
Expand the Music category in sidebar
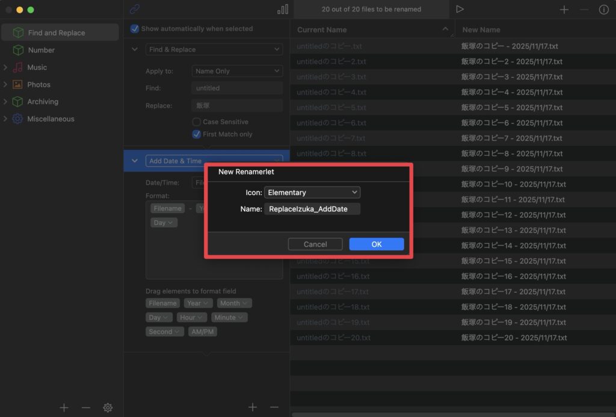click(5, 67)
